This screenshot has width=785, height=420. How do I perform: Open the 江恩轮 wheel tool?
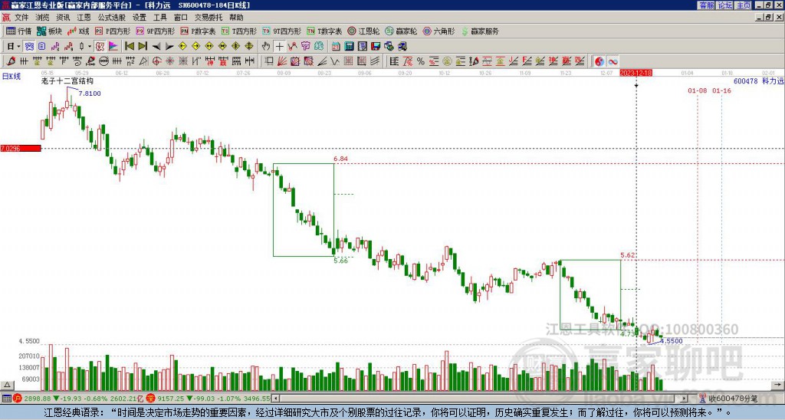point(363,31)
